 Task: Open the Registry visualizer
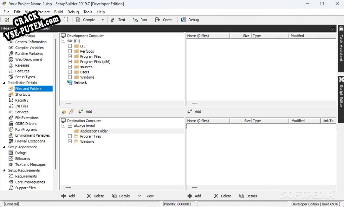point(22,100)
